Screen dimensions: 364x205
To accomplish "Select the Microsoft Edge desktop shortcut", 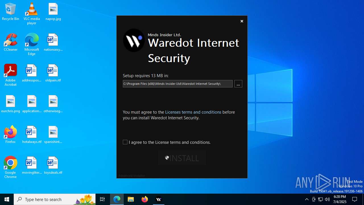I will pyautogui.click(x=32, y=44).
